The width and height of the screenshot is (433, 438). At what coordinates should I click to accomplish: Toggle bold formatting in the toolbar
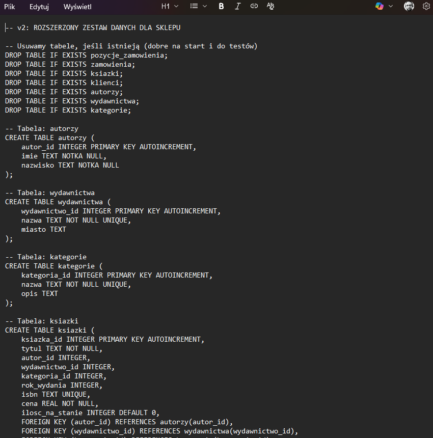(x=221, y=6)
